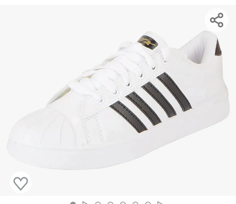
Task: Open the last video indicator triangle
Action: tap(160, 203)
